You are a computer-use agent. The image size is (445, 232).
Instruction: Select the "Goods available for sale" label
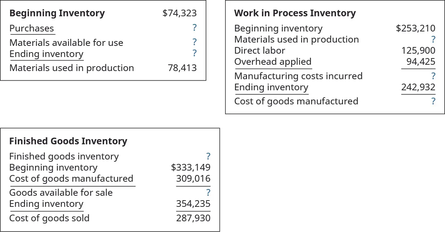(61, 192)
